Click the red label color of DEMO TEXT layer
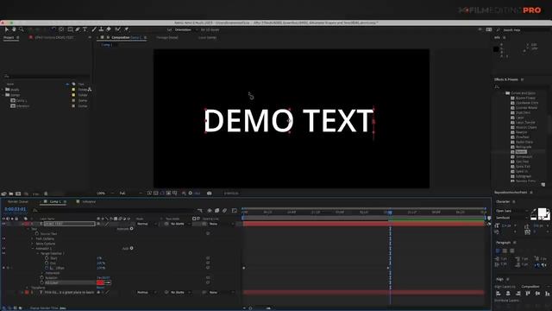 pyautogui.click(x=27, y=224)
